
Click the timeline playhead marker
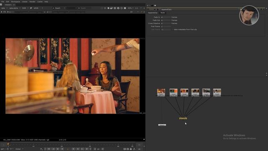[x=8, y=144]
